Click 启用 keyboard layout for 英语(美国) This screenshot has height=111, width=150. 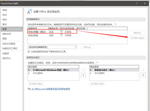pos(51,35)
